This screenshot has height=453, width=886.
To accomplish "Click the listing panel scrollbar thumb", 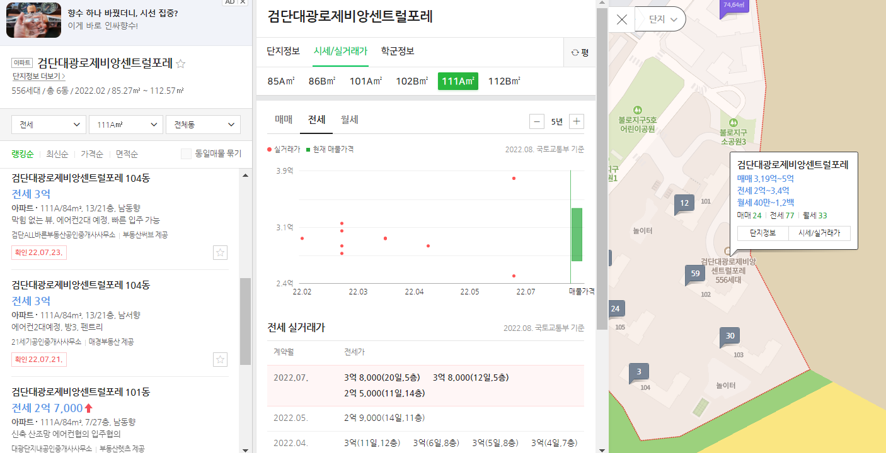I will pyautogui.click(x=245, y=322).
